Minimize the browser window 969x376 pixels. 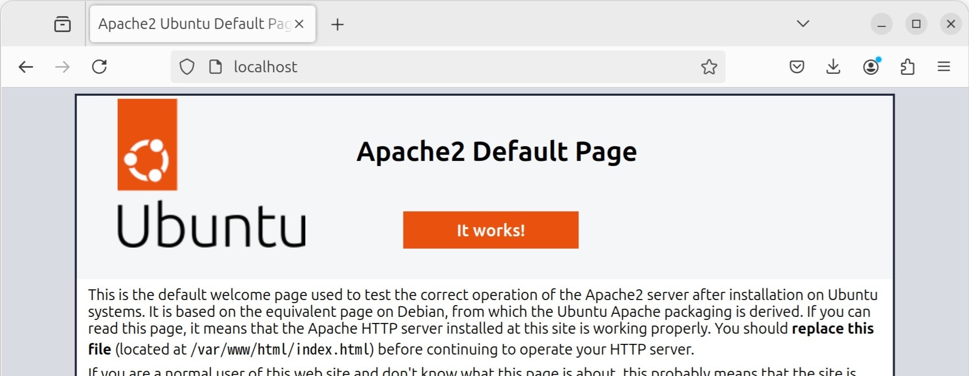click(x=881, y=24)
